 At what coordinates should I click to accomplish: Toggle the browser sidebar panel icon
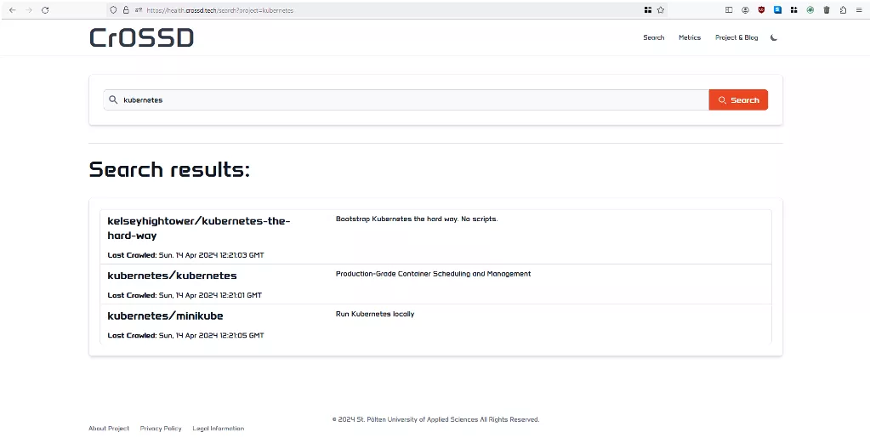(x=729, y=10)
